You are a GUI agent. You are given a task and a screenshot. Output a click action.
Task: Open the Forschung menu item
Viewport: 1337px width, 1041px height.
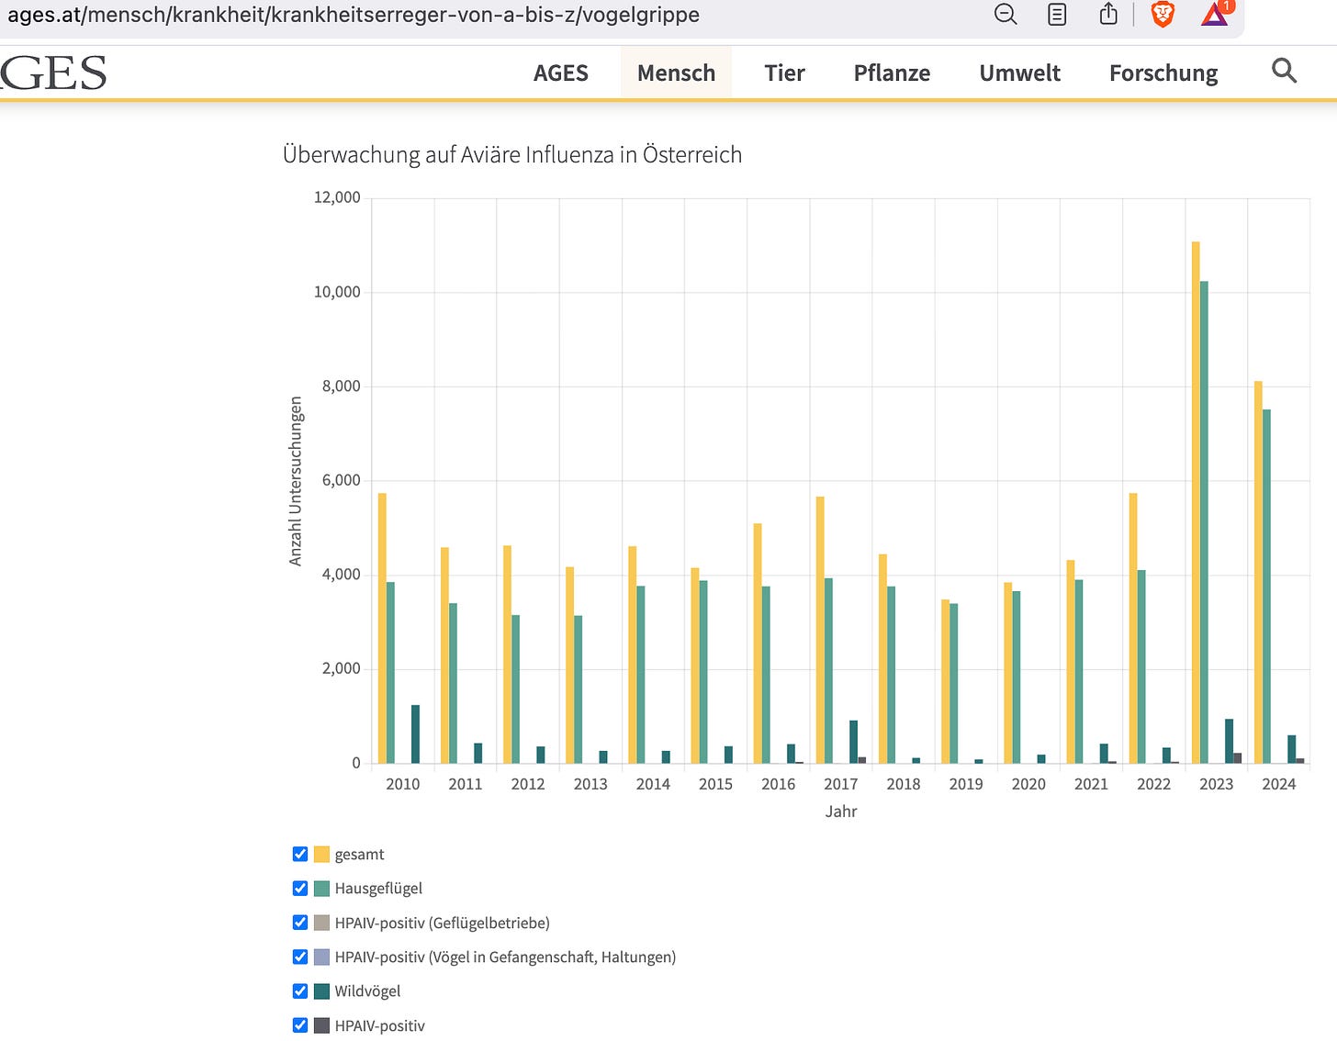(x=1163, y=73)
